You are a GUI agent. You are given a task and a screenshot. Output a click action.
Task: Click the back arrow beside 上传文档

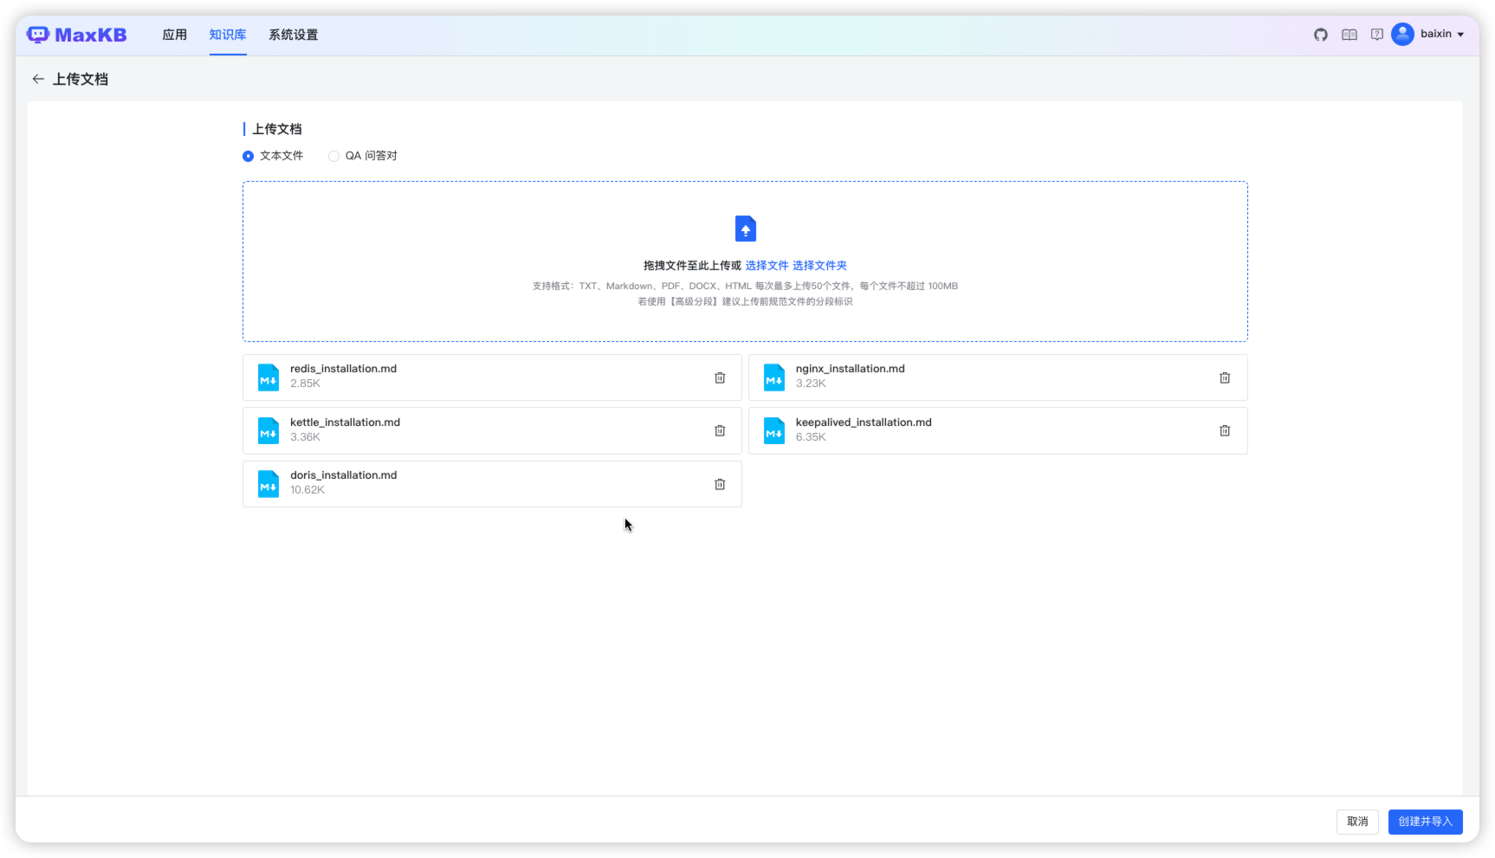38,79
